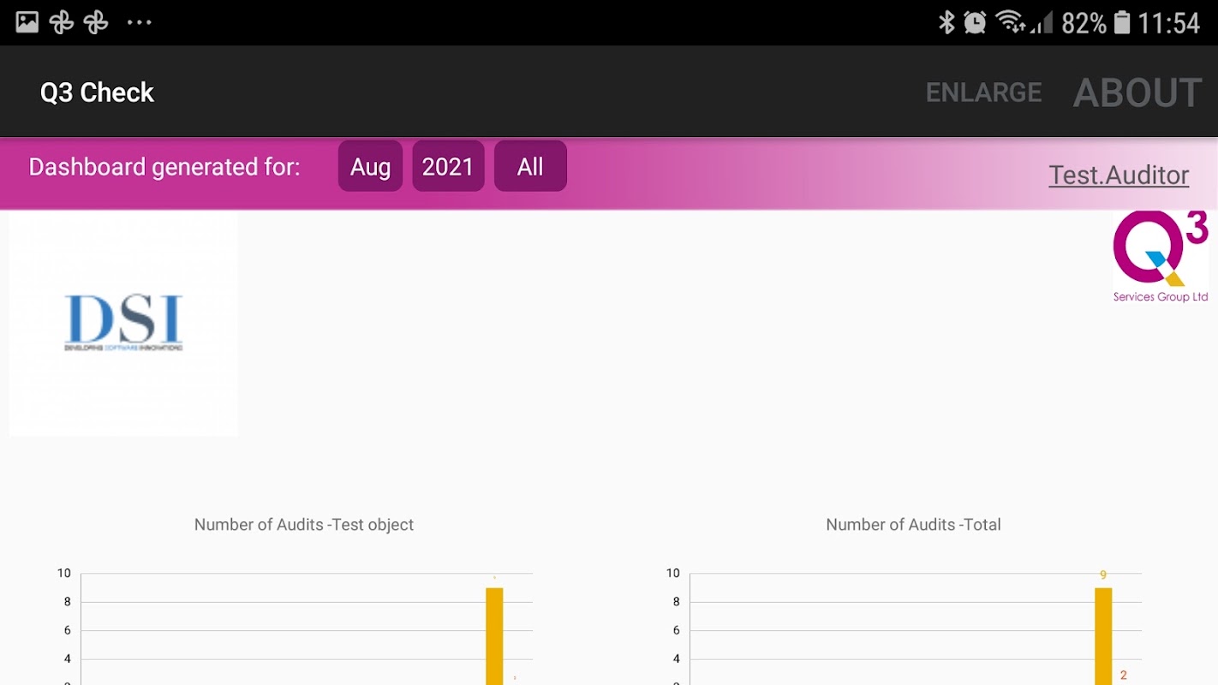Tap the ENLARGE button

click(983, 92)
